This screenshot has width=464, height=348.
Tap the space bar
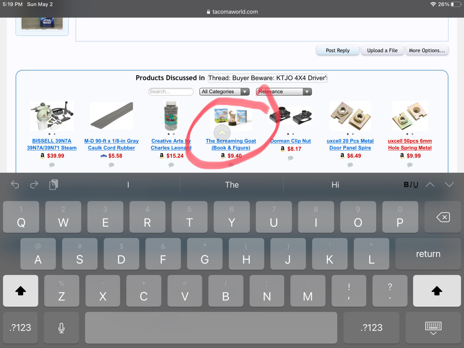coord(211,328)
